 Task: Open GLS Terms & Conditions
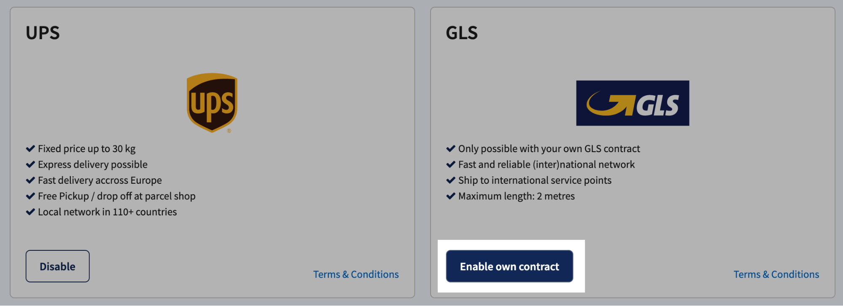[776, 274]
